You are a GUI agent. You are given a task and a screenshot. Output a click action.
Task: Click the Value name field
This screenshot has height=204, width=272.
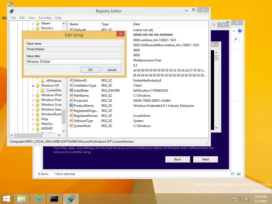point(74,49)
